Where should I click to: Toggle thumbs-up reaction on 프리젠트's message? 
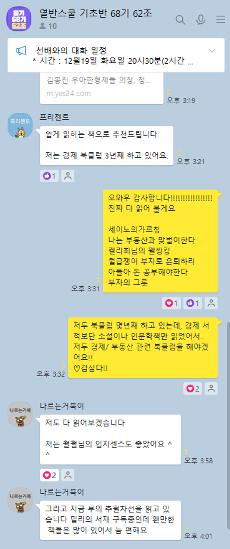49,176
